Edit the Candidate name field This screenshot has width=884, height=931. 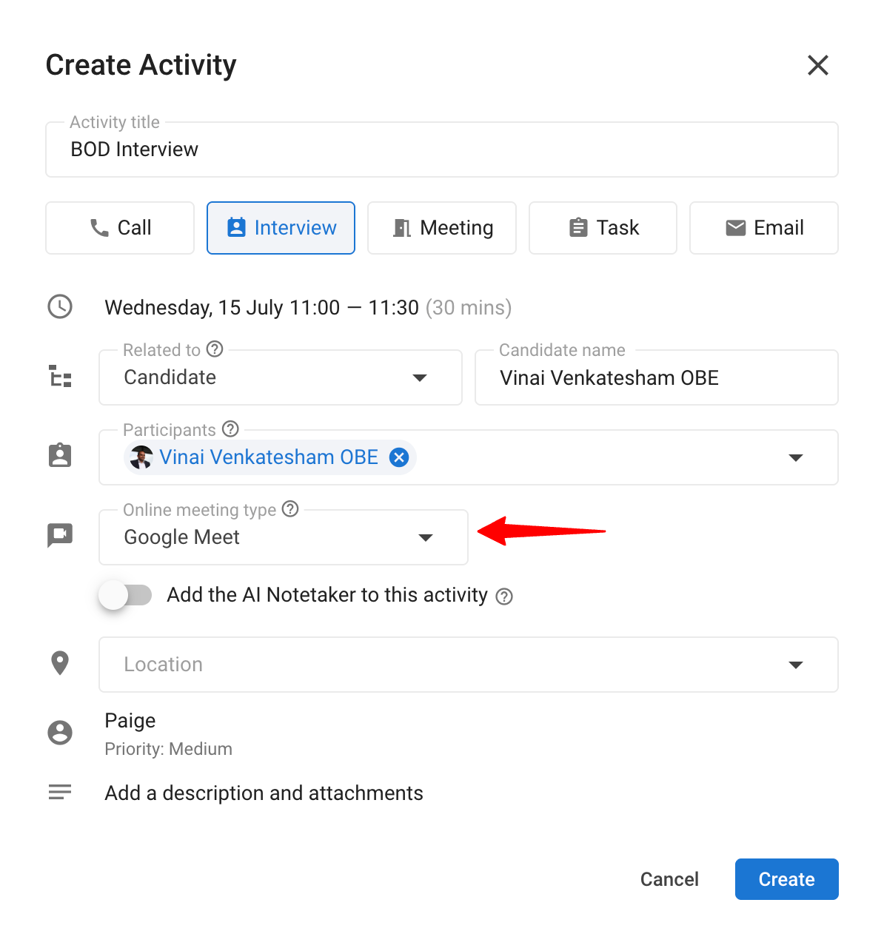(x=657, y=377)
